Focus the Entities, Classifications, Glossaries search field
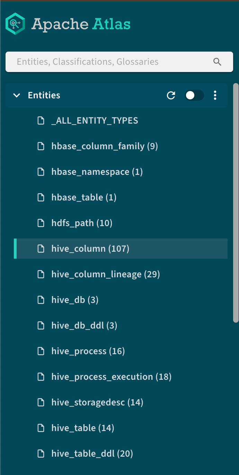The height and width of the screenshot is (475, 239). tap(111, 62)
